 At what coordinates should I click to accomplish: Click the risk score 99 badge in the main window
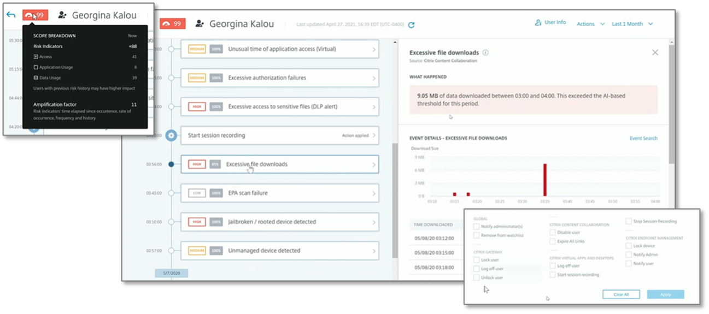click(x=173, y=23)
